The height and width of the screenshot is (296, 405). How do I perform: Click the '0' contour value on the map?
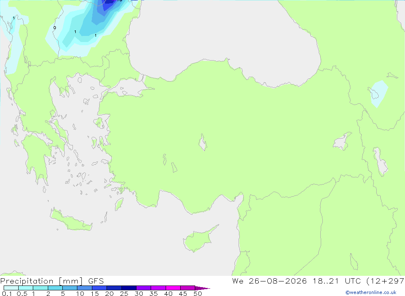coord(55,28)
